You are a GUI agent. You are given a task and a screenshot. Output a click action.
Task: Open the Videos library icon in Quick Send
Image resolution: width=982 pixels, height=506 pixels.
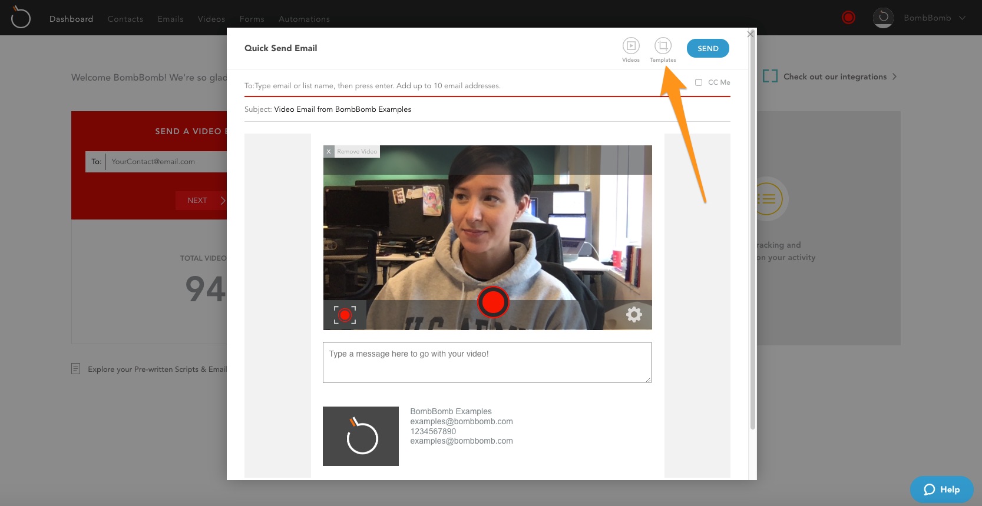[631, 46]
